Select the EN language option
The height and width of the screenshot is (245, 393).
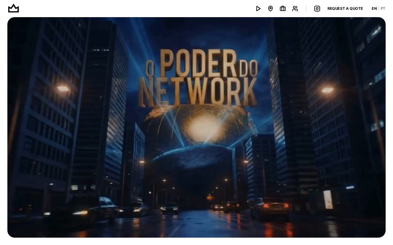pos(374,9)
